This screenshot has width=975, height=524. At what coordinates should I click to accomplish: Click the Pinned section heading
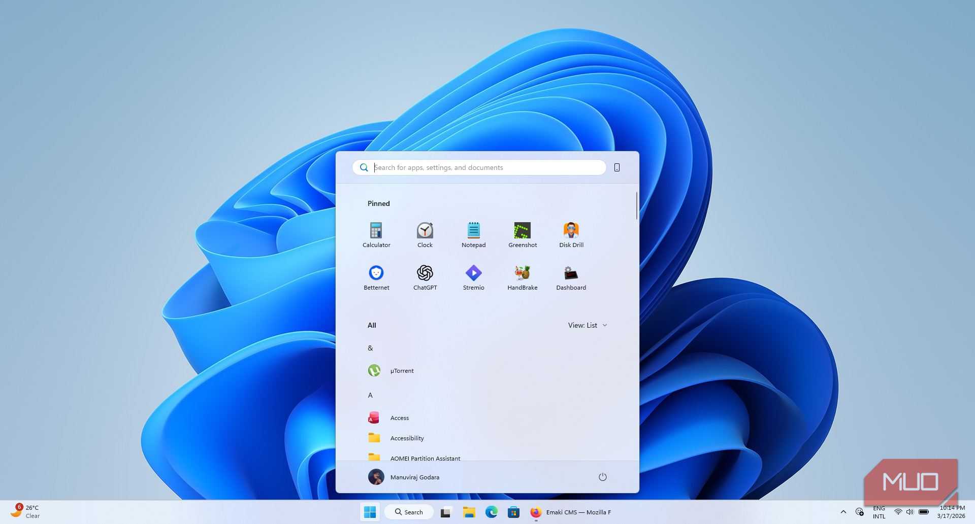tap(379, 203)
